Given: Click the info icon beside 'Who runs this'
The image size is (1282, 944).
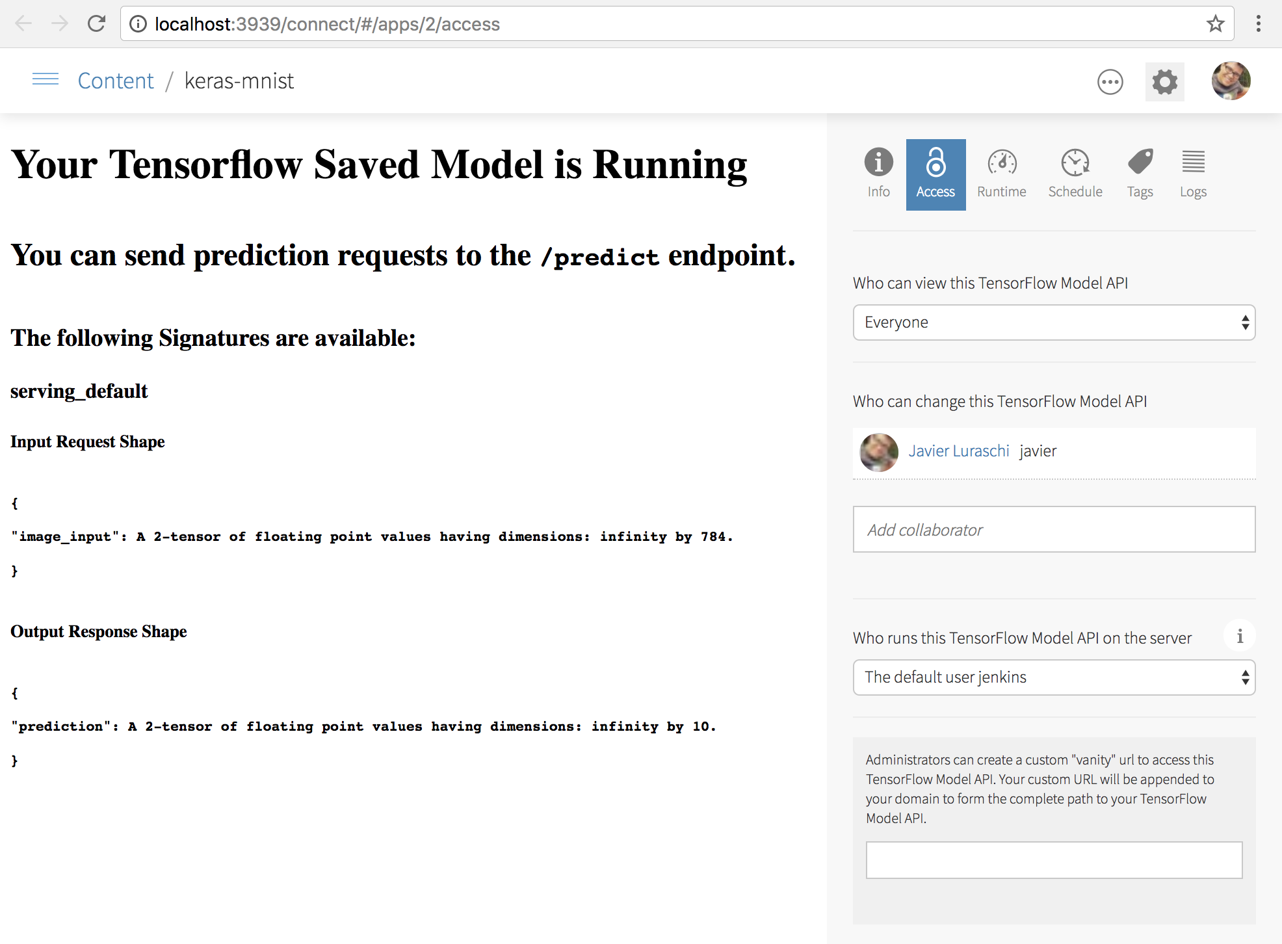Looking at the screenshot, I should (x=1239, y=636).
